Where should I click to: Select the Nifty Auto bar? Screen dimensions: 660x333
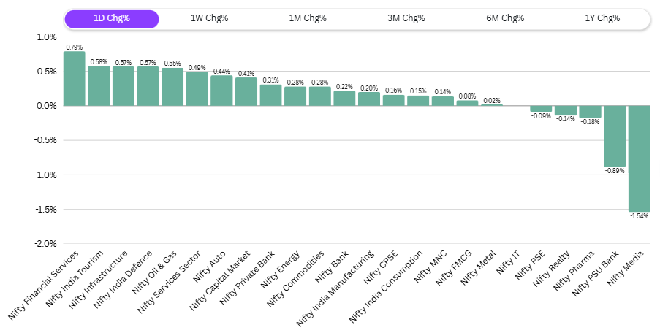[x=221, y=91]
